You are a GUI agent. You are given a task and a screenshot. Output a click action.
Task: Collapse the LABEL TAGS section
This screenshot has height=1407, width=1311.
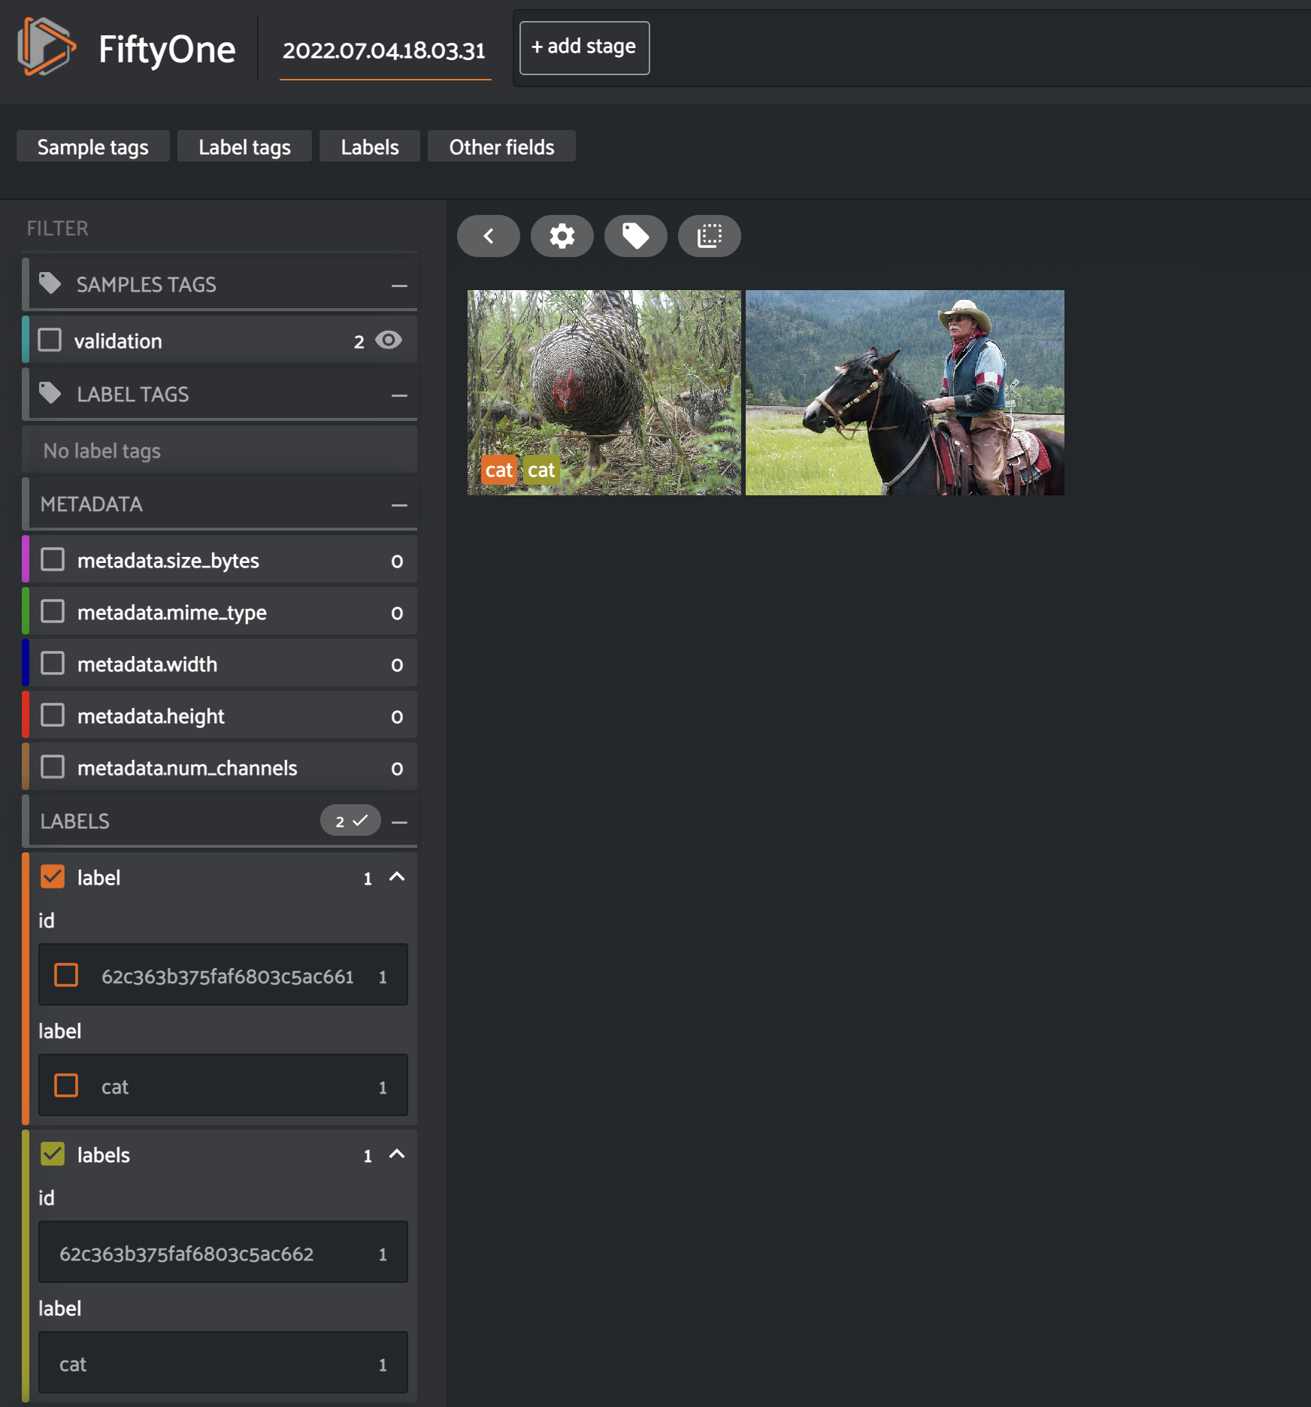coord(399,395)
